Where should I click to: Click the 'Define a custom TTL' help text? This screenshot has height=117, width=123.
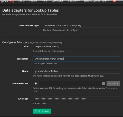(x=75, y=90)
